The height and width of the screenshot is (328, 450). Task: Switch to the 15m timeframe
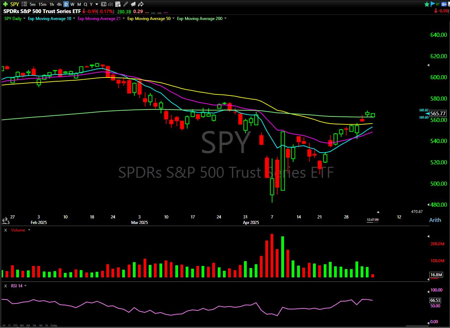click(42, 4)
